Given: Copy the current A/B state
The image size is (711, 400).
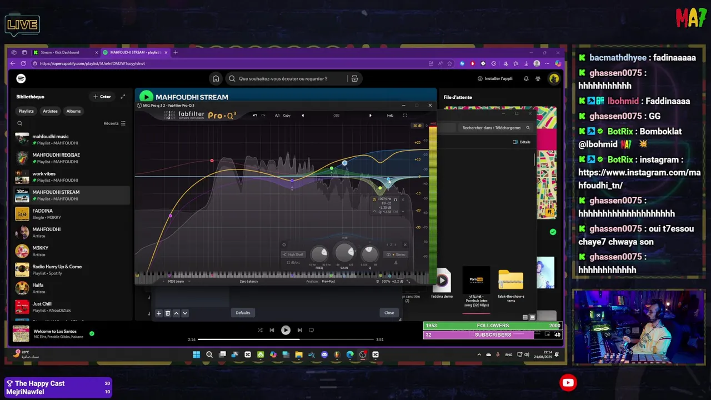Looking at the screenshot, I should click(287, 116).
